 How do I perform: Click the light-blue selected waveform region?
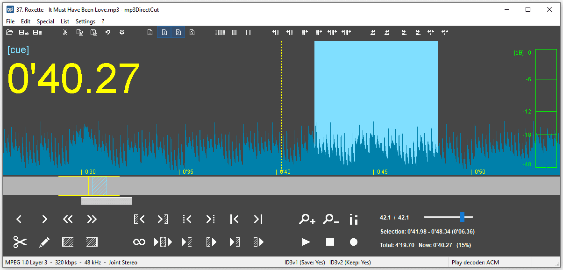point(376,107)
